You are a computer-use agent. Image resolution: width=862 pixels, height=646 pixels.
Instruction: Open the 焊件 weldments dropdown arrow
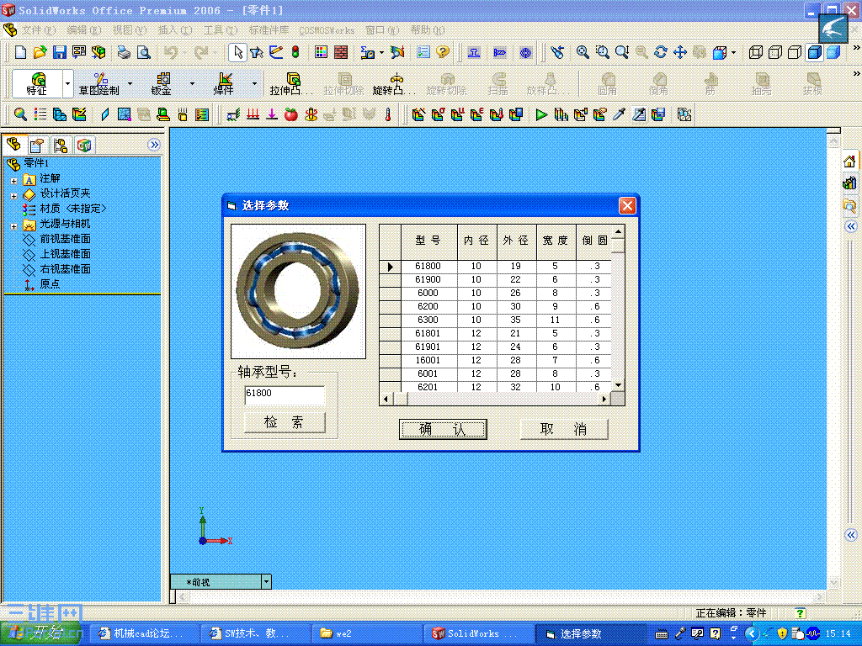[x=254, y=84]
